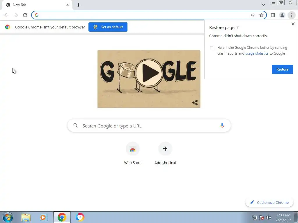Add a shortcut with the plus tile

click(165, 154)
